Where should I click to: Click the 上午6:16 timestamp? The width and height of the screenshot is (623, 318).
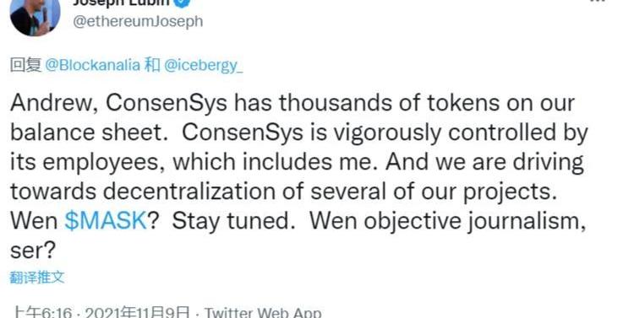(42, 312)
